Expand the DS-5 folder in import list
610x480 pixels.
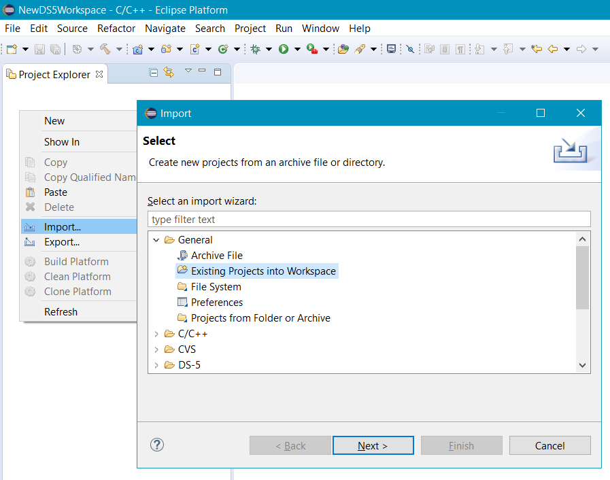[x=156, y=365]
